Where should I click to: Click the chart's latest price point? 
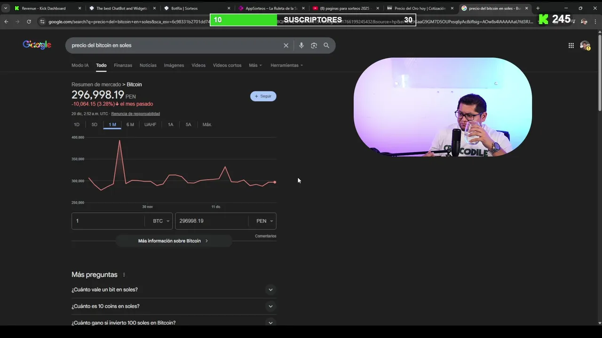pyautogui.click(x=275, y=182)
